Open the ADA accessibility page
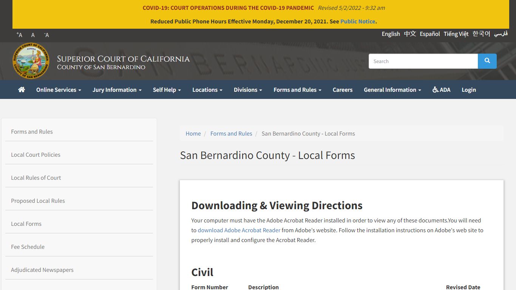Screen dimensions: 516x290 coord(441,89)
